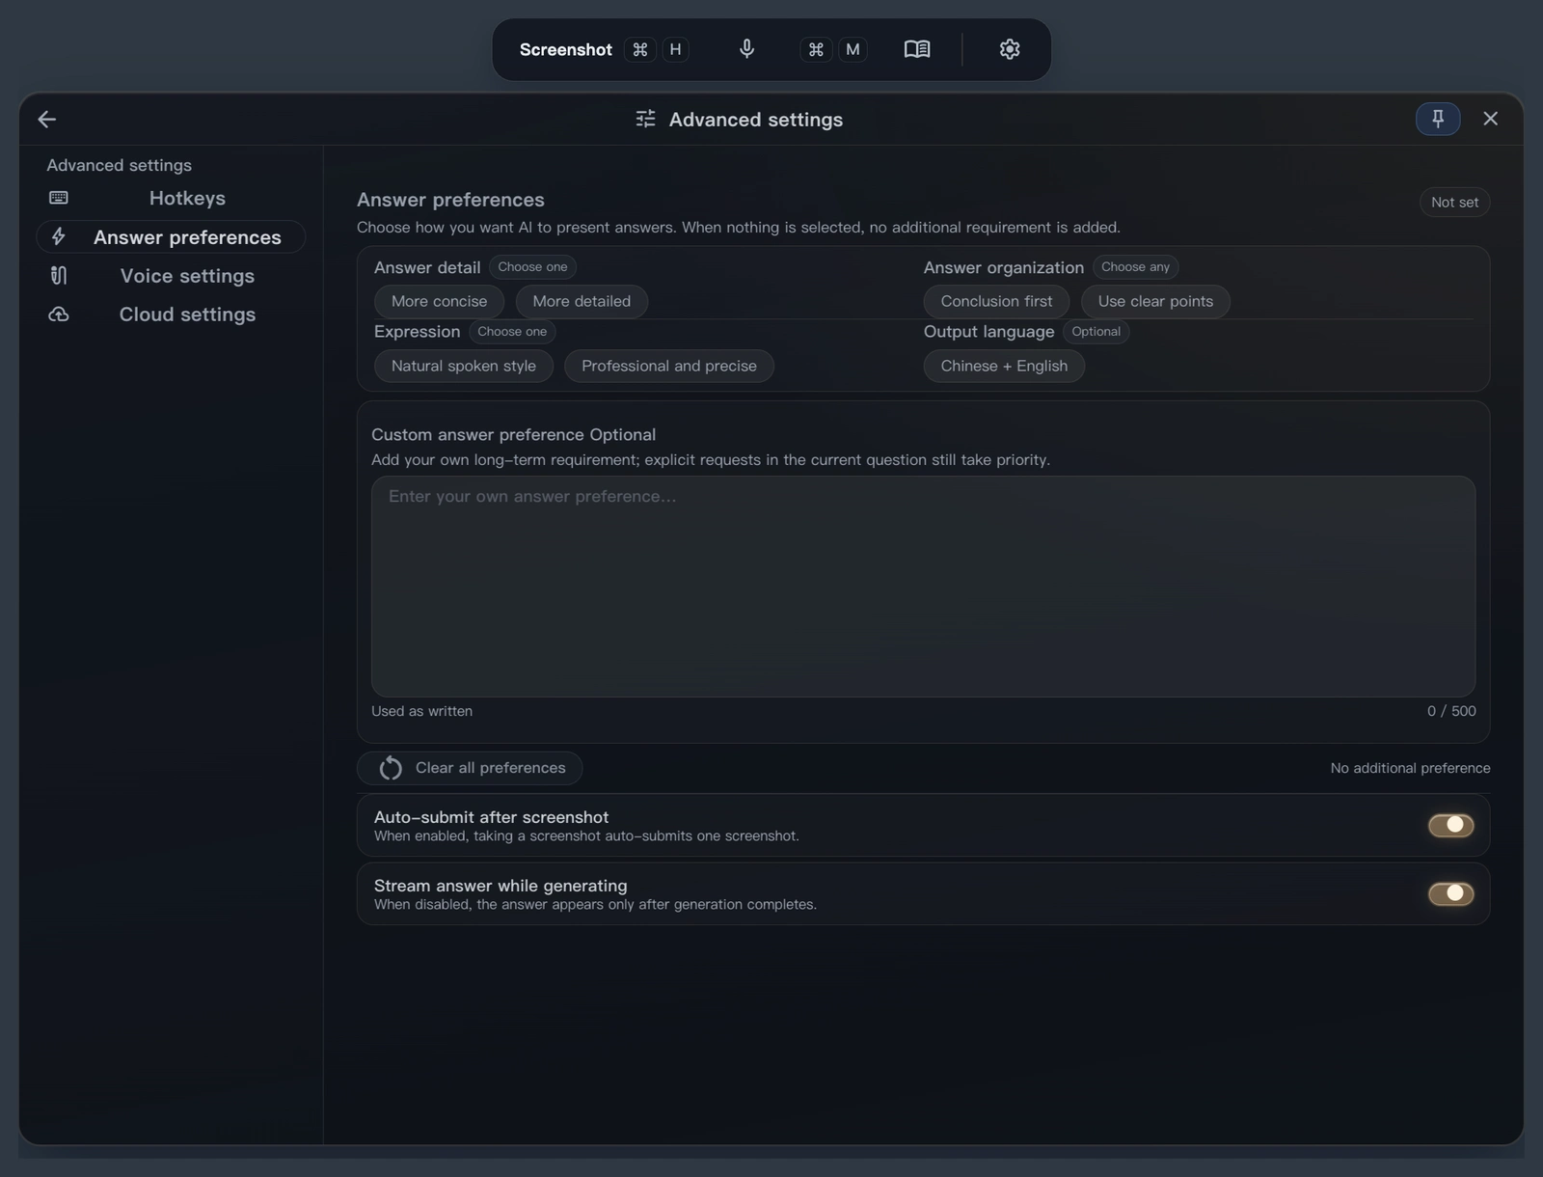1543x1177 pixels.
Task: Click the command key badge next to H
Action: tap(640, 49)
